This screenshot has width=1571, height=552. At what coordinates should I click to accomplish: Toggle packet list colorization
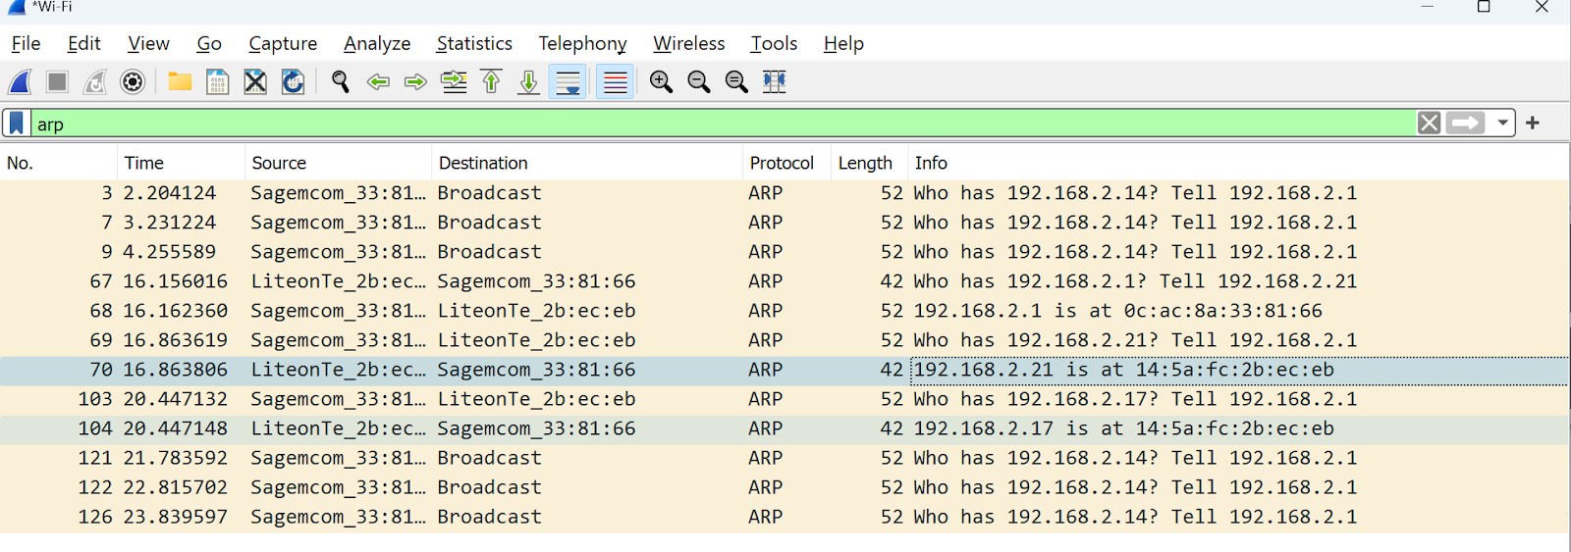coord(615,81)
